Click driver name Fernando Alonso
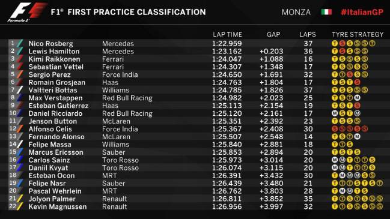390x219 pixels. coord(56,137)
